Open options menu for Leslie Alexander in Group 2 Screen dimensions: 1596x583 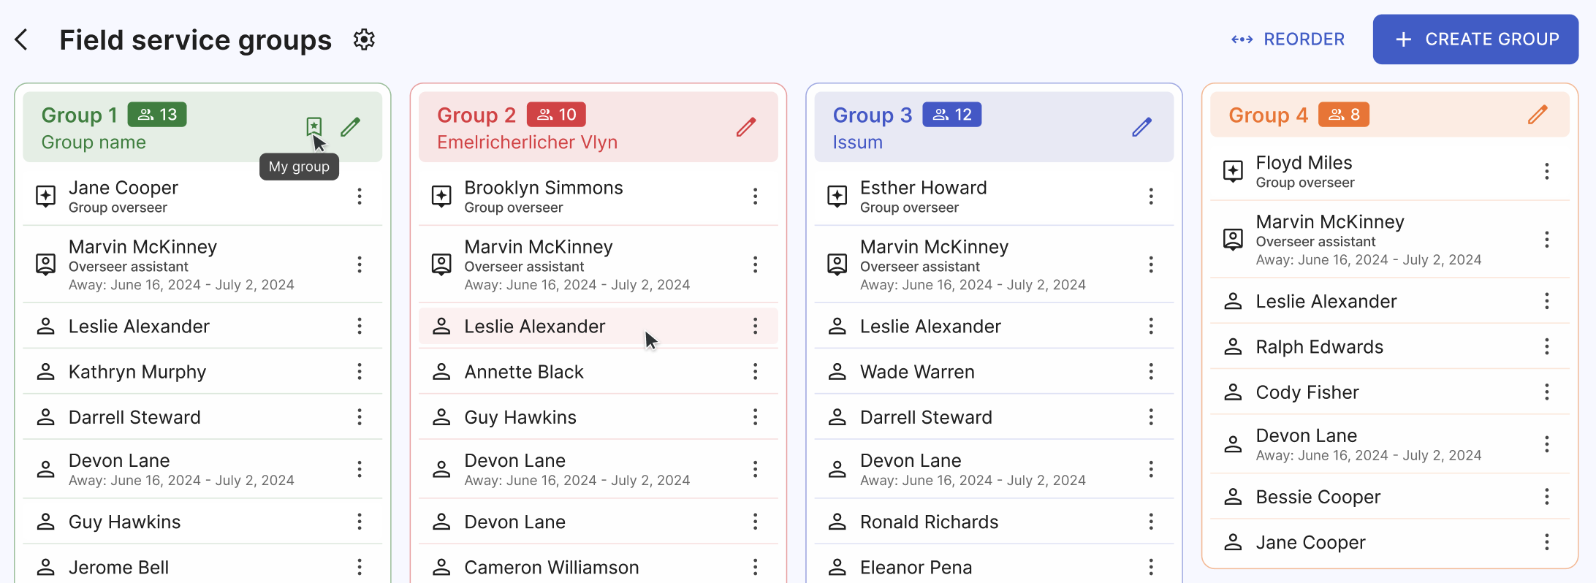tap(755, 326)
